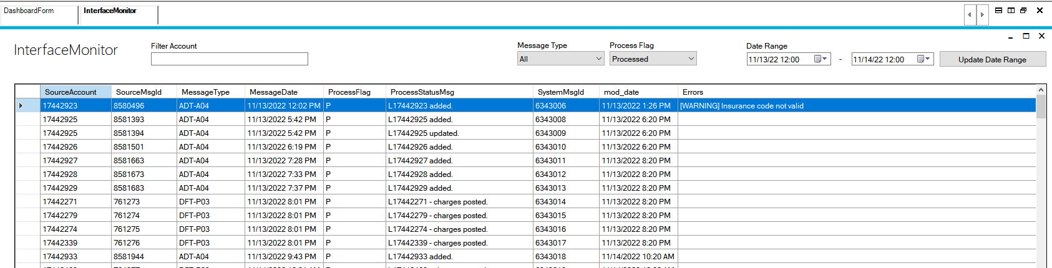Open calendar picker for start date
This screenshot has height=268, width=1052.
tap(821, 59)
